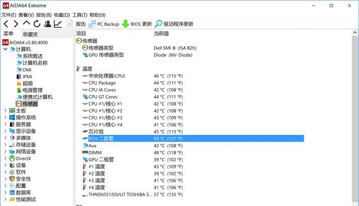Select the PCH 二极管 highlighted row

(193, 139)
